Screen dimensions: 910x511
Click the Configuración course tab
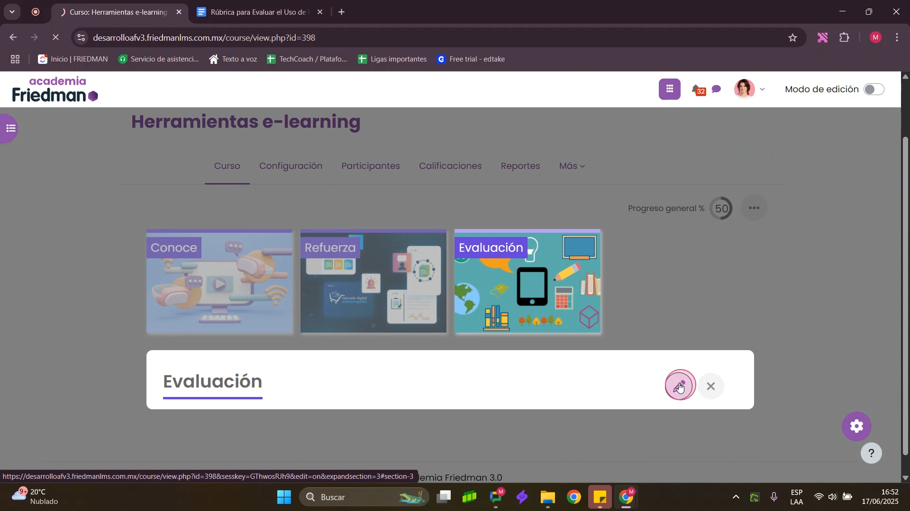[x=291, y=166]
